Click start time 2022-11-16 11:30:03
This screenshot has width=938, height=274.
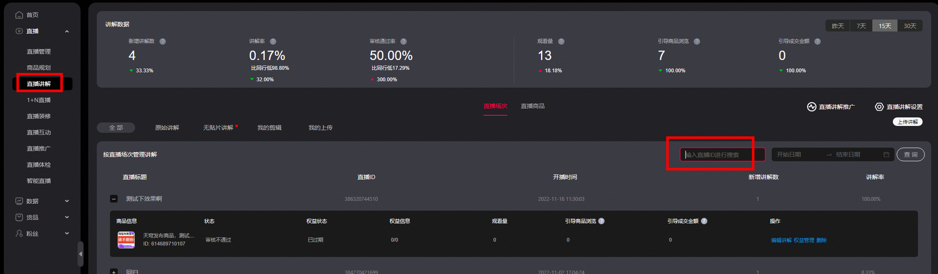(x=561, y=199)
